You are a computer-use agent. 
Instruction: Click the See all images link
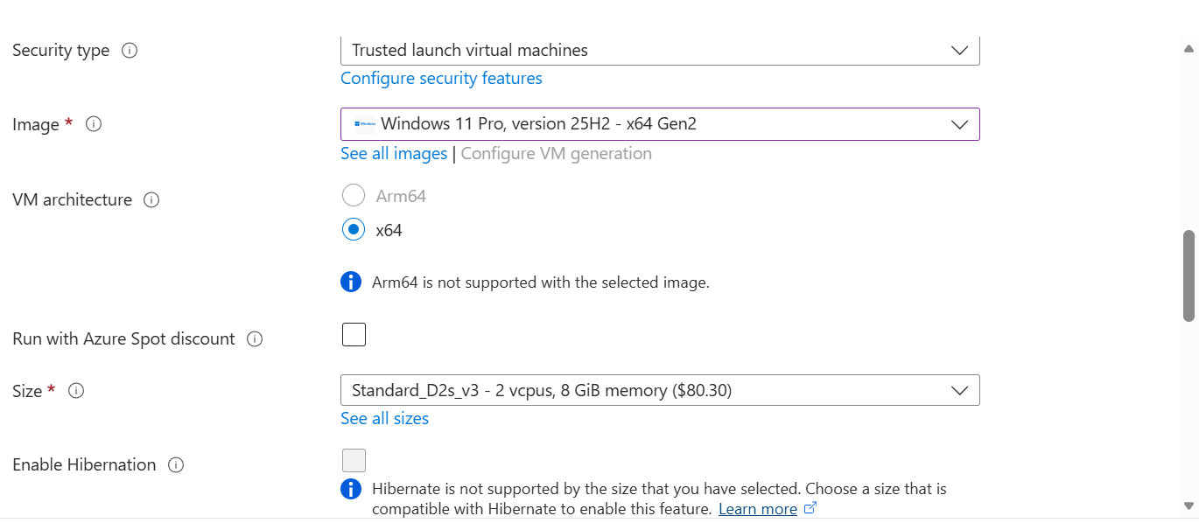394,154
